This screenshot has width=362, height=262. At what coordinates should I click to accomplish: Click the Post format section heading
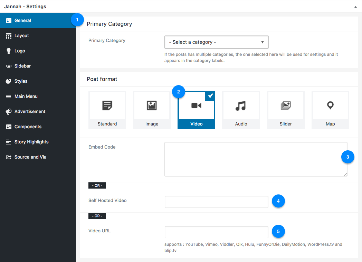click(102, 79)
